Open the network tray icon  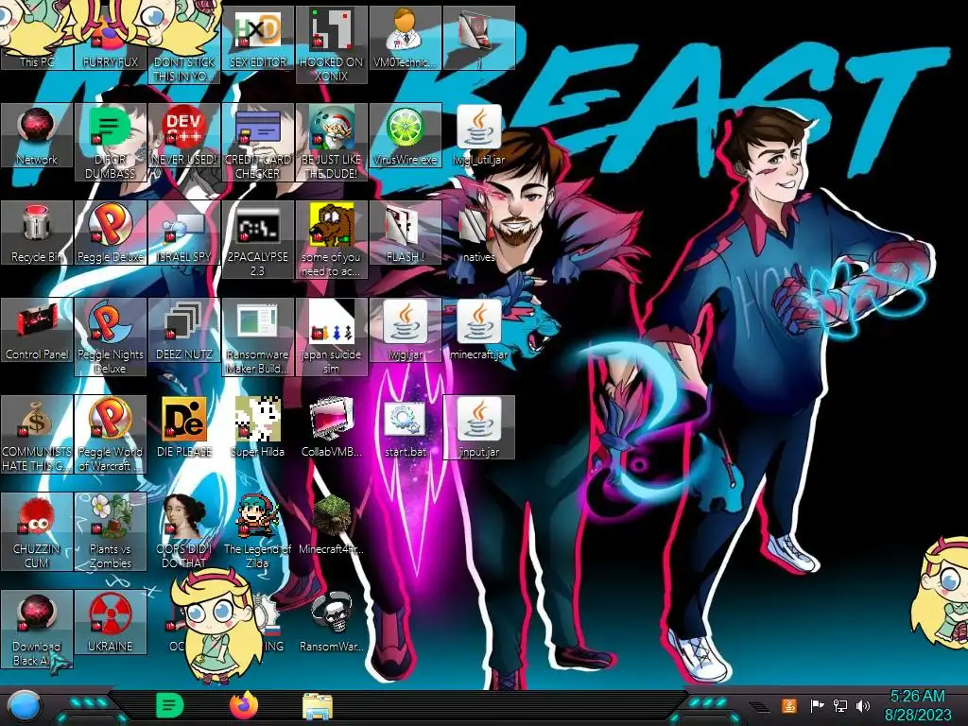(840, 705)
